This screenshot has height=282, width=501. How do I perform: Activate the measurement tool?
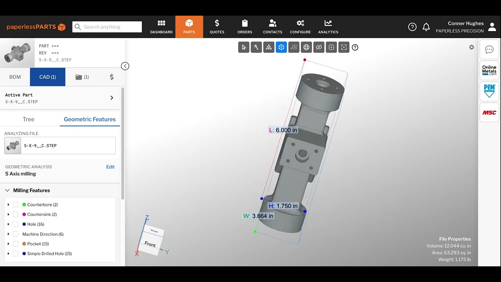[256, 47]
